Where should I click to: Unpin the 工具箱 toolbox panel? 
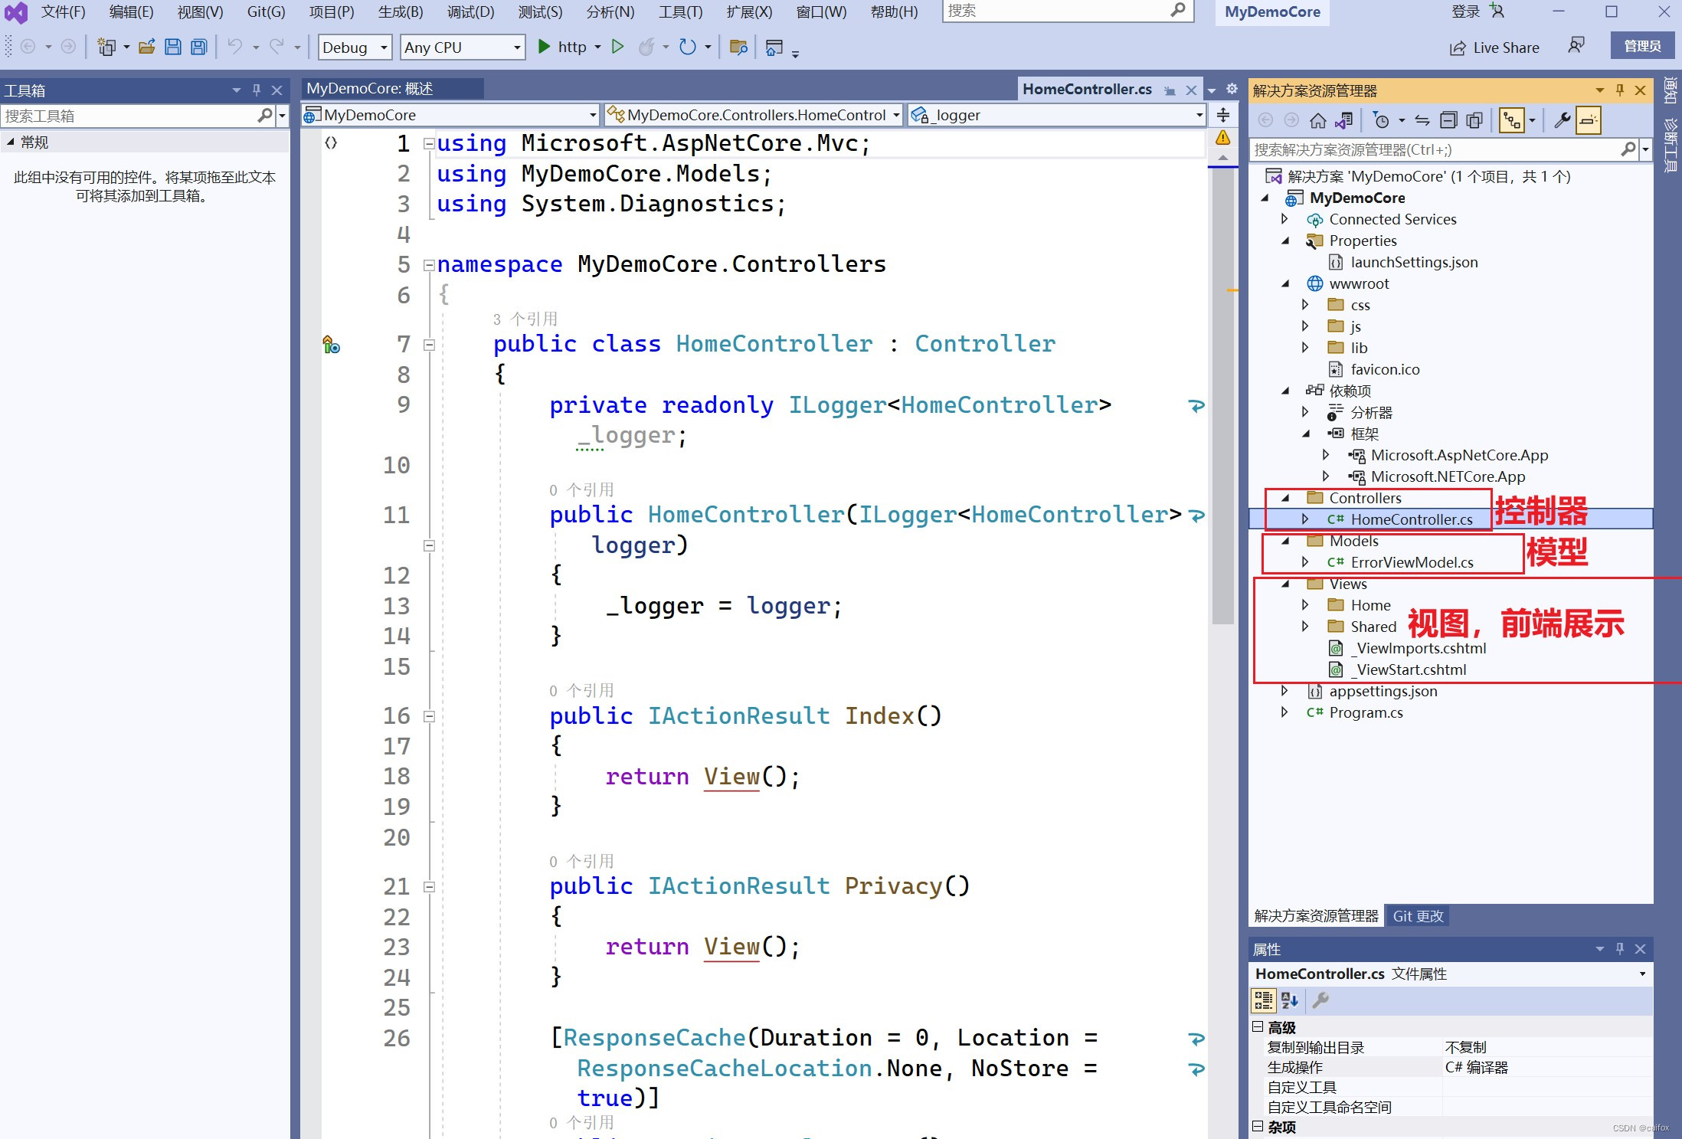point(256,90)
